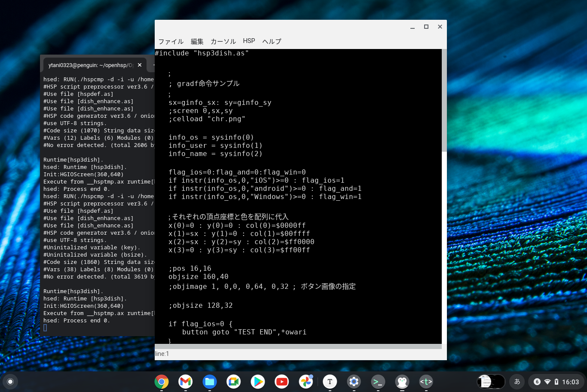This screenshot has height=392, width=587.
Task: Click the line checking "Windows" with instr
Action: (x=265, y=197)
